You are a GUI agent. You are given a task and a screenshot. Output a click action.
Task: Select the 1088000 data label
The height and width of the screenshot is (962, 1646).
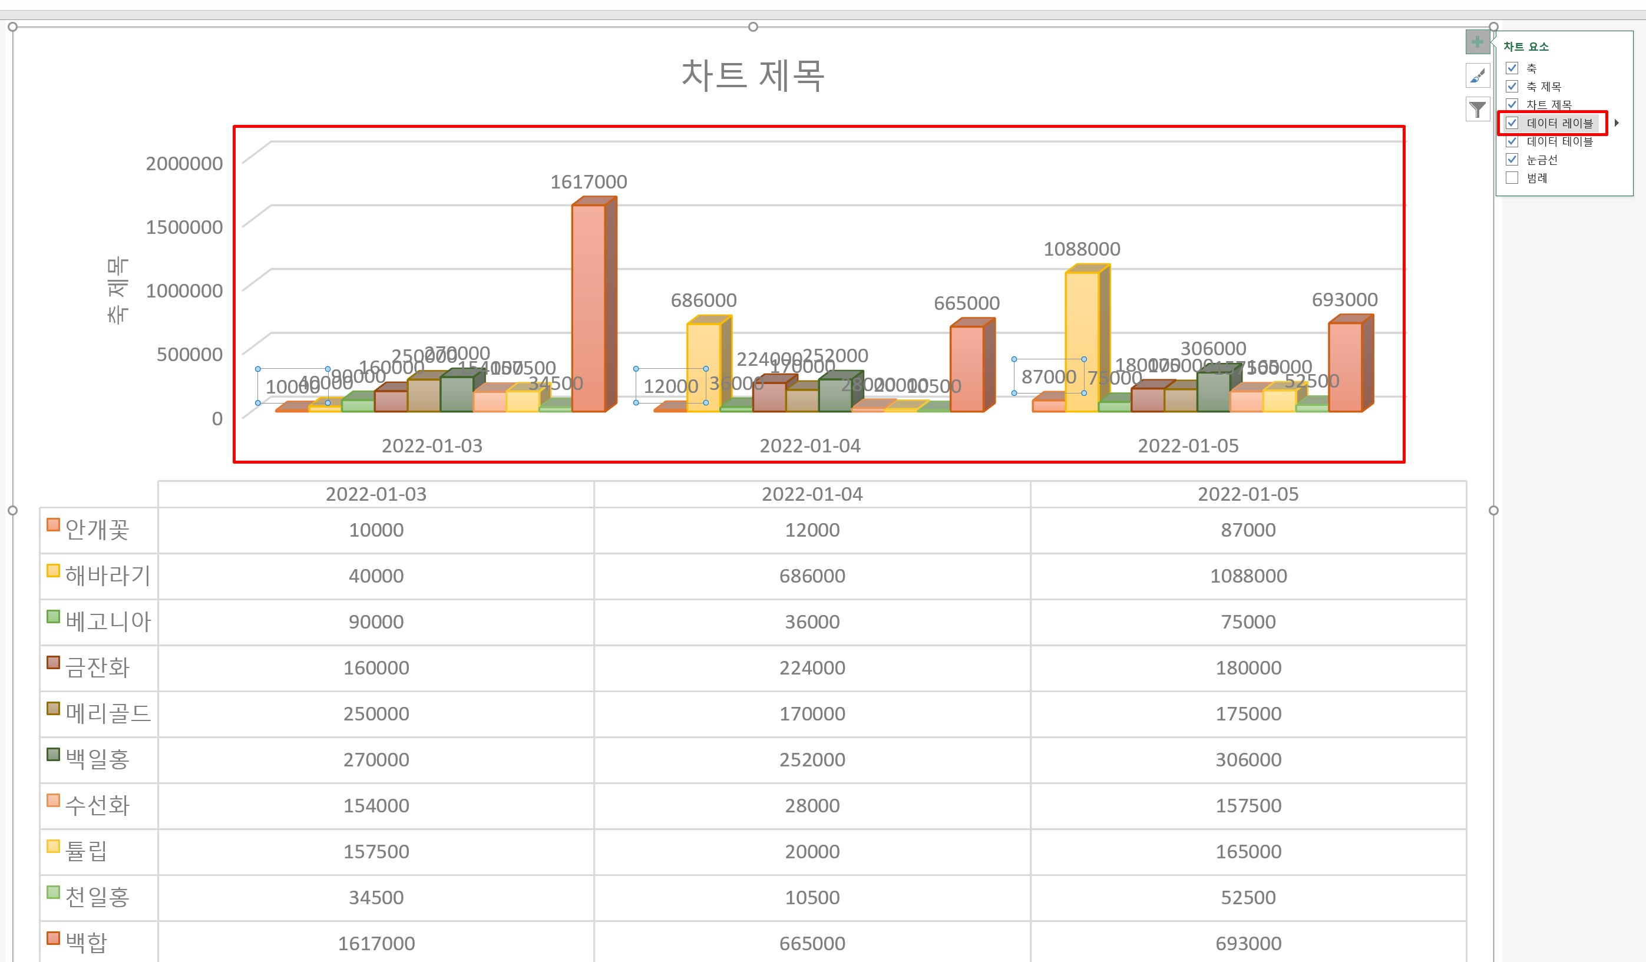1082,249
